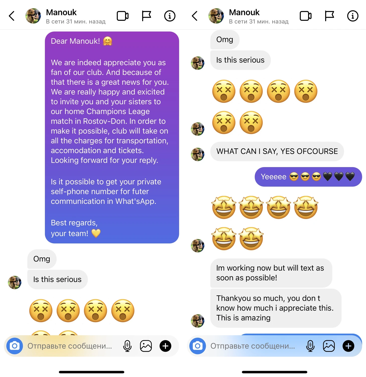Tap the back arrow in left chat
The height and width of the screenshot is (377, 366).
[12, 16]
